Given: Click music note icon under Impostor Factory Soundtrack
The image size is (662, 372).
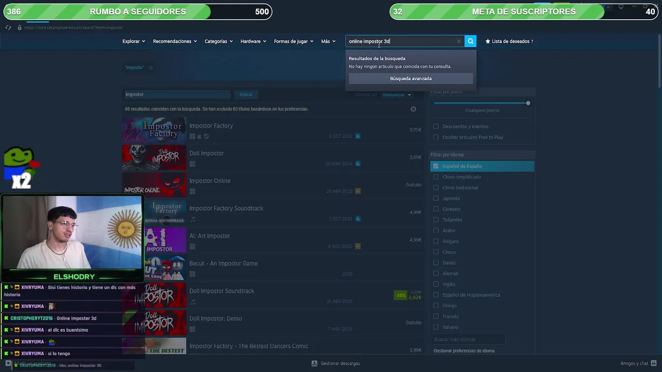Looking at the screenshot, I should [192, 219].
